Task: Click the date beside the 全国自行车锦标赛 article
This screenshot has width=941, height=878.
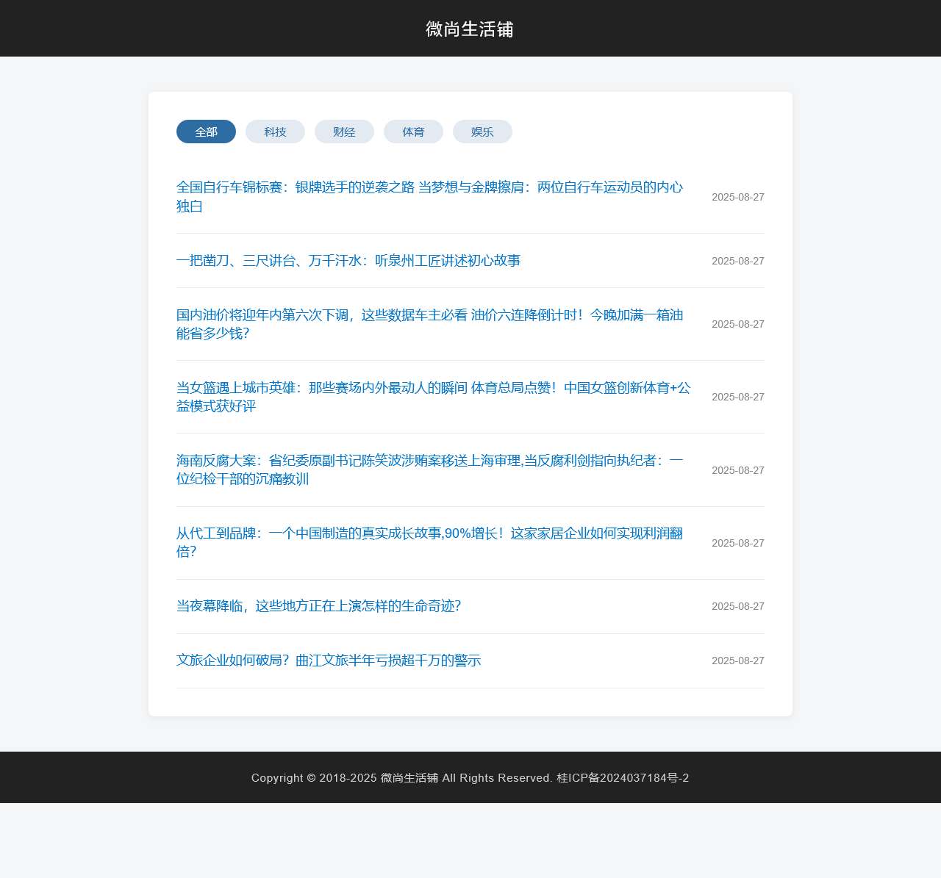Action: pos(737,197)
